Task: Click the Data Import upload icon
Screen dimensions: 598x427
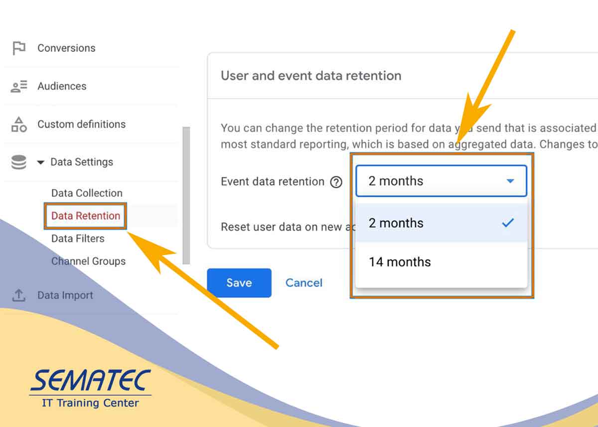Action: pyautogui.click(x=19, y=295)
